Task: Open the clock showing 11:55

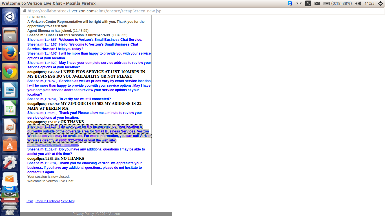Action: (369, 3)
